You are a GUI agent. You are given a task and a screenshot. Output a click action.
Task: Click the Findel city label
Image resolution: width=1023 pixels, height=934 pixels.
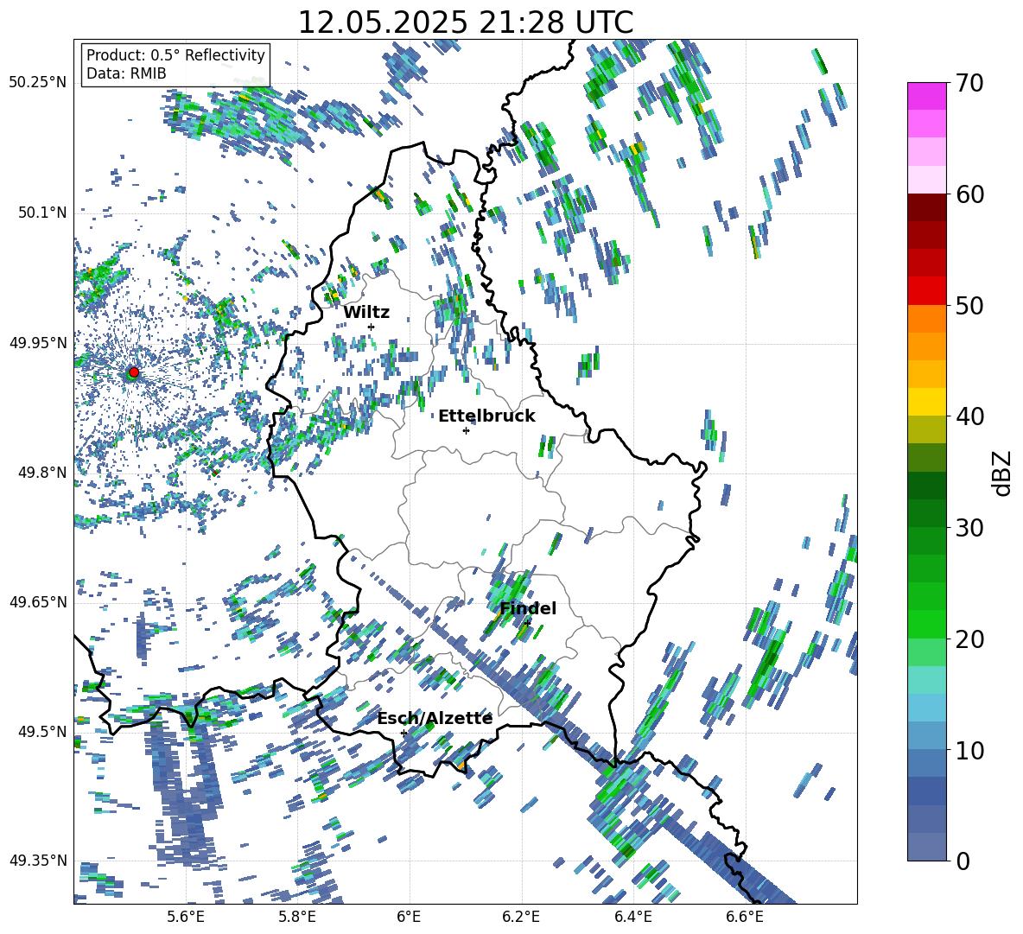point(528,608)
